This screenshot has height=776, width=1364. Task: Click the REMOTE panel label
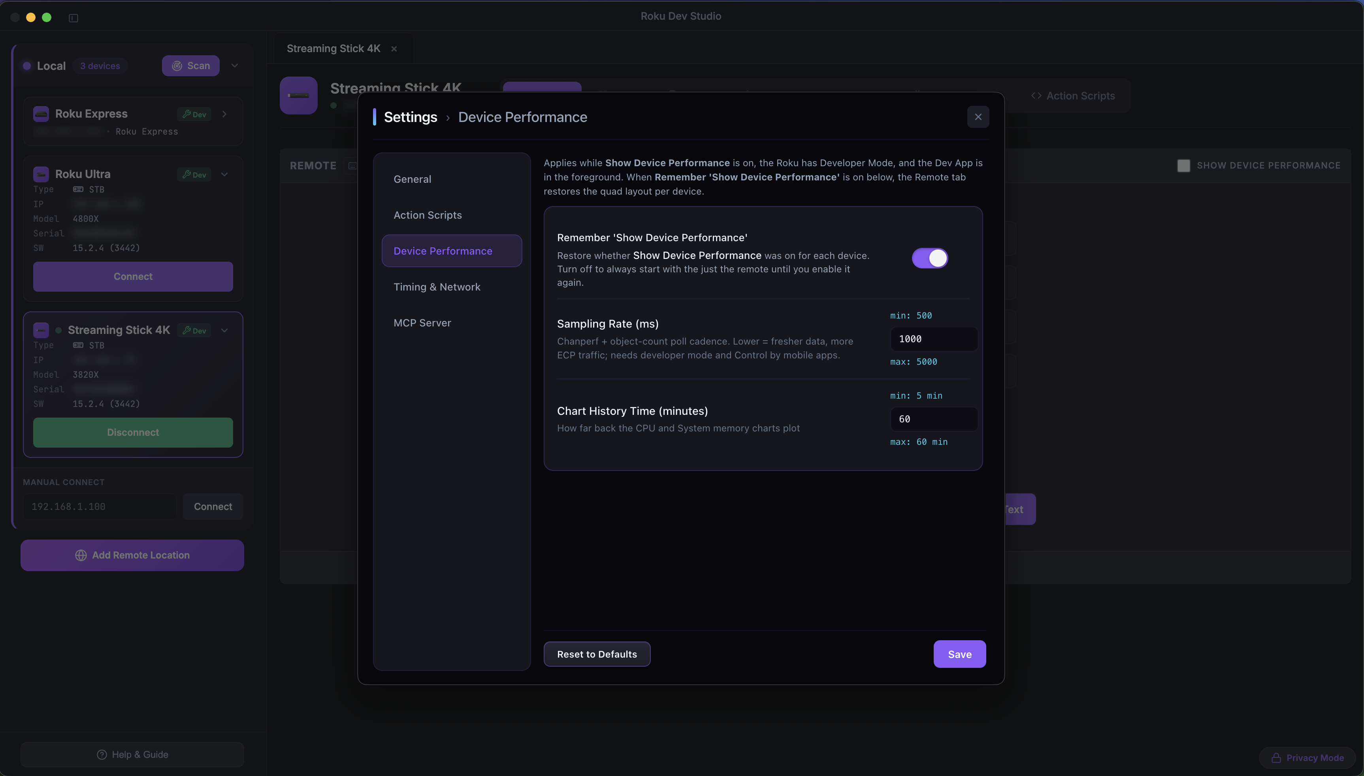[313, 166]
